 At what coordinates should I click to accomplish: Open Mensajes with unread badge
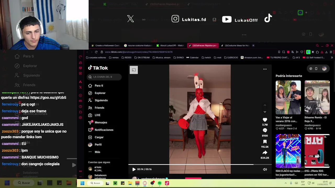point(97,122)
